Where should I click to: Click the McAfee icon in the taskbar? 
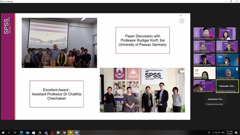click(x=52, y=133)
